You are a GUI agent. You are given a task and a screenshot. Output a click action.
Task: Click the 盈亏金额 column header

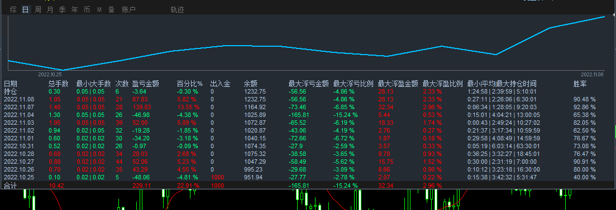(x=146, y=84)
